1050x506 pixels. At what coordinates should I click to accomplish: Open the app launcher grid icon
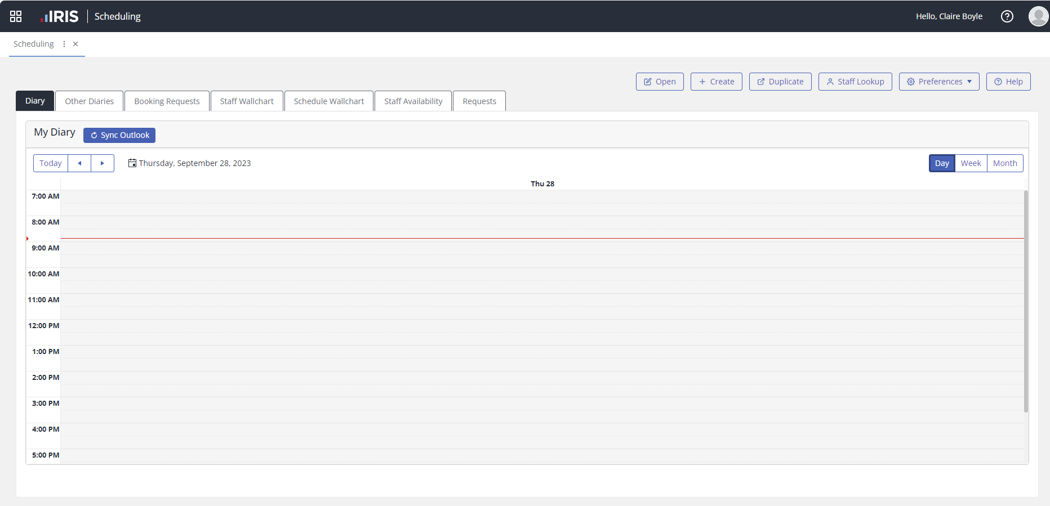pyautogui.click(x=16, y=16)
